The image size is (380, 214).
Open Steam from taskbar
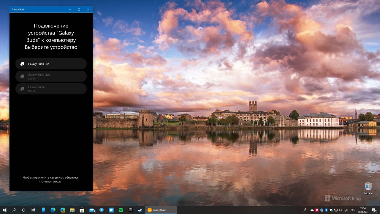(x=140, y=210)
